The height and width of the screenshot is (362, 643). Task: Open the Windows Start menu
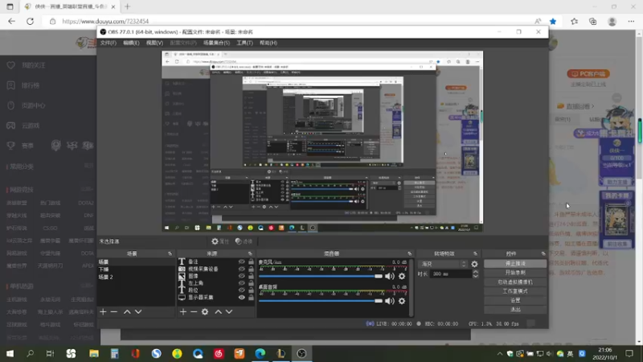pos(10,353)
